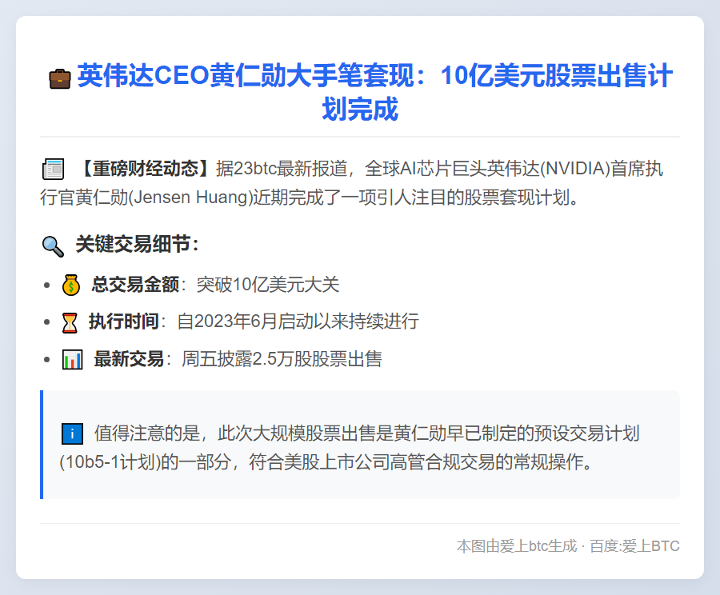Image resolution: width=720 pixels, height=595 pixels.
Task: Click the magnifying glass icon beside 关键交易细节
Action: pyautogui.click(x=53, y=247)
